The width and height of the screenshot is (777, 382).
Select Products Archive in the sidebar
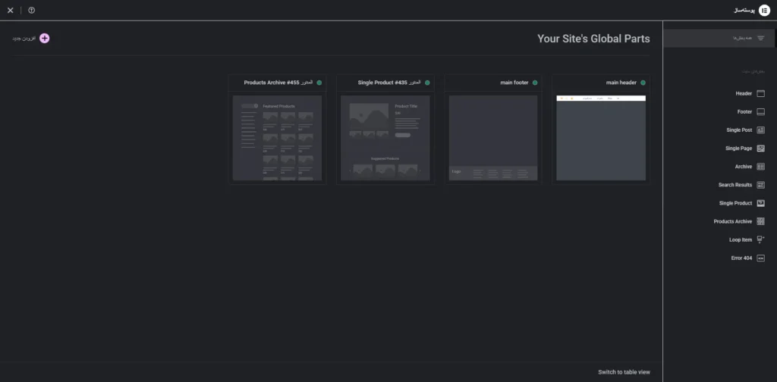coord(732,221)
